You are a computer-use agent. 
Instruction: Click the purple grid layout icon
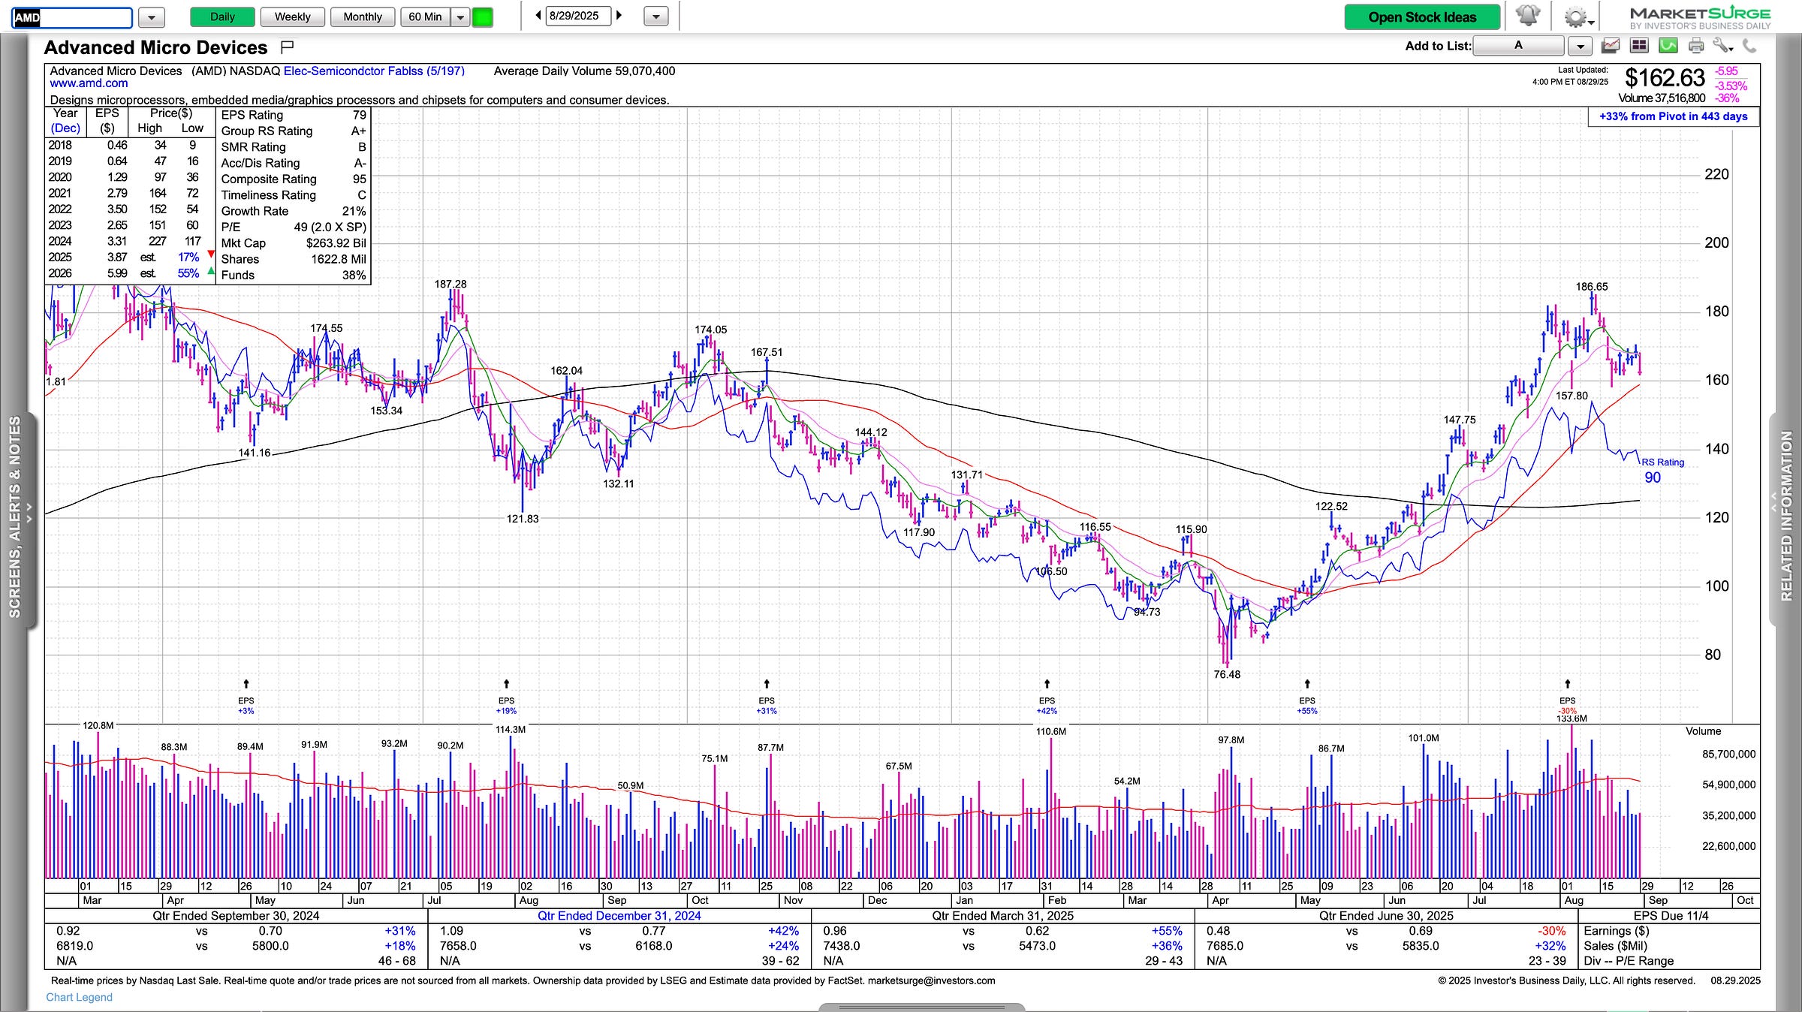tap(1639, 46)
